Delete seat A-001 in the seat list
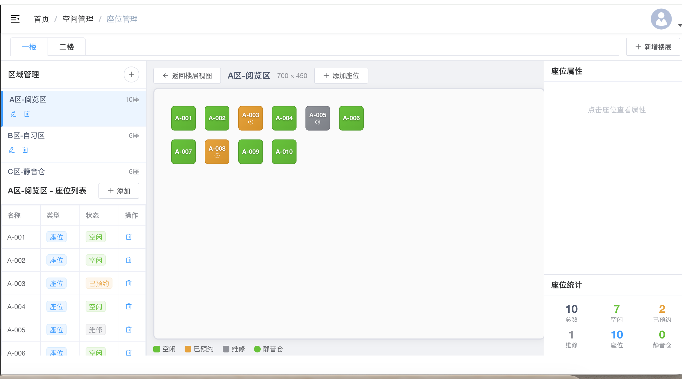This screenshot has width=682, height=379. click(x=129, y=237)
